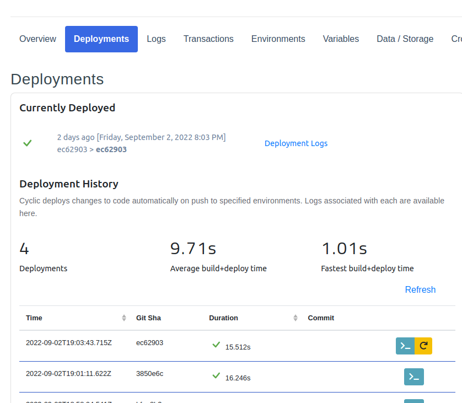
Task: Click the green check beside Currently Deployed
Action: 27,143
